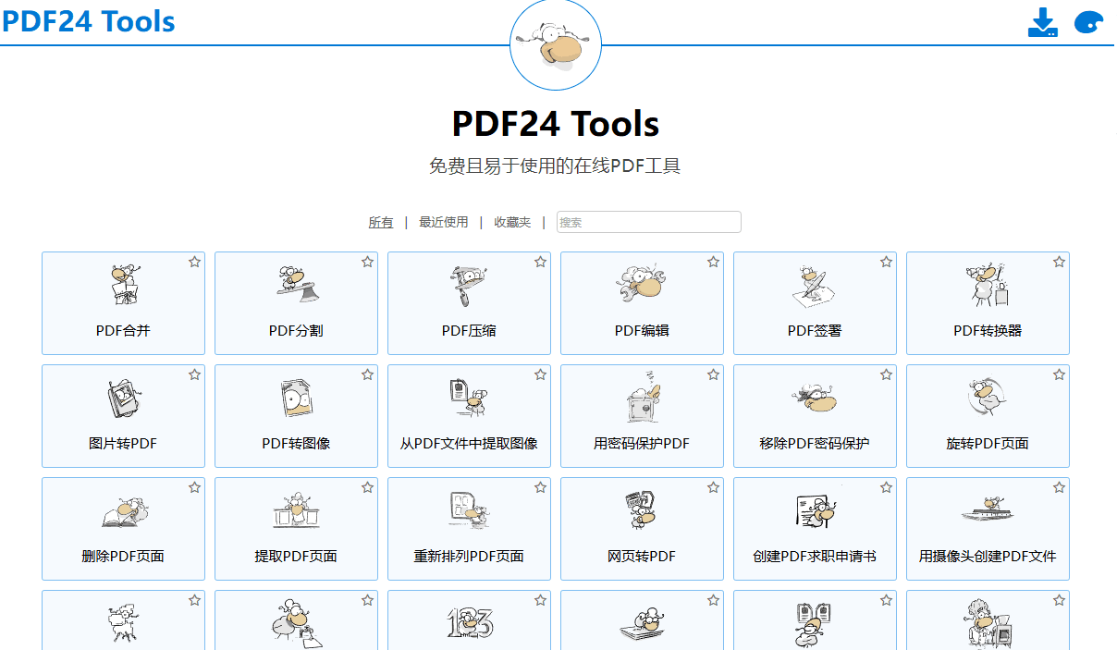Open the 从PDF文件中提取图像 icon
This screenshot has width=1117, height=650.
469,399
